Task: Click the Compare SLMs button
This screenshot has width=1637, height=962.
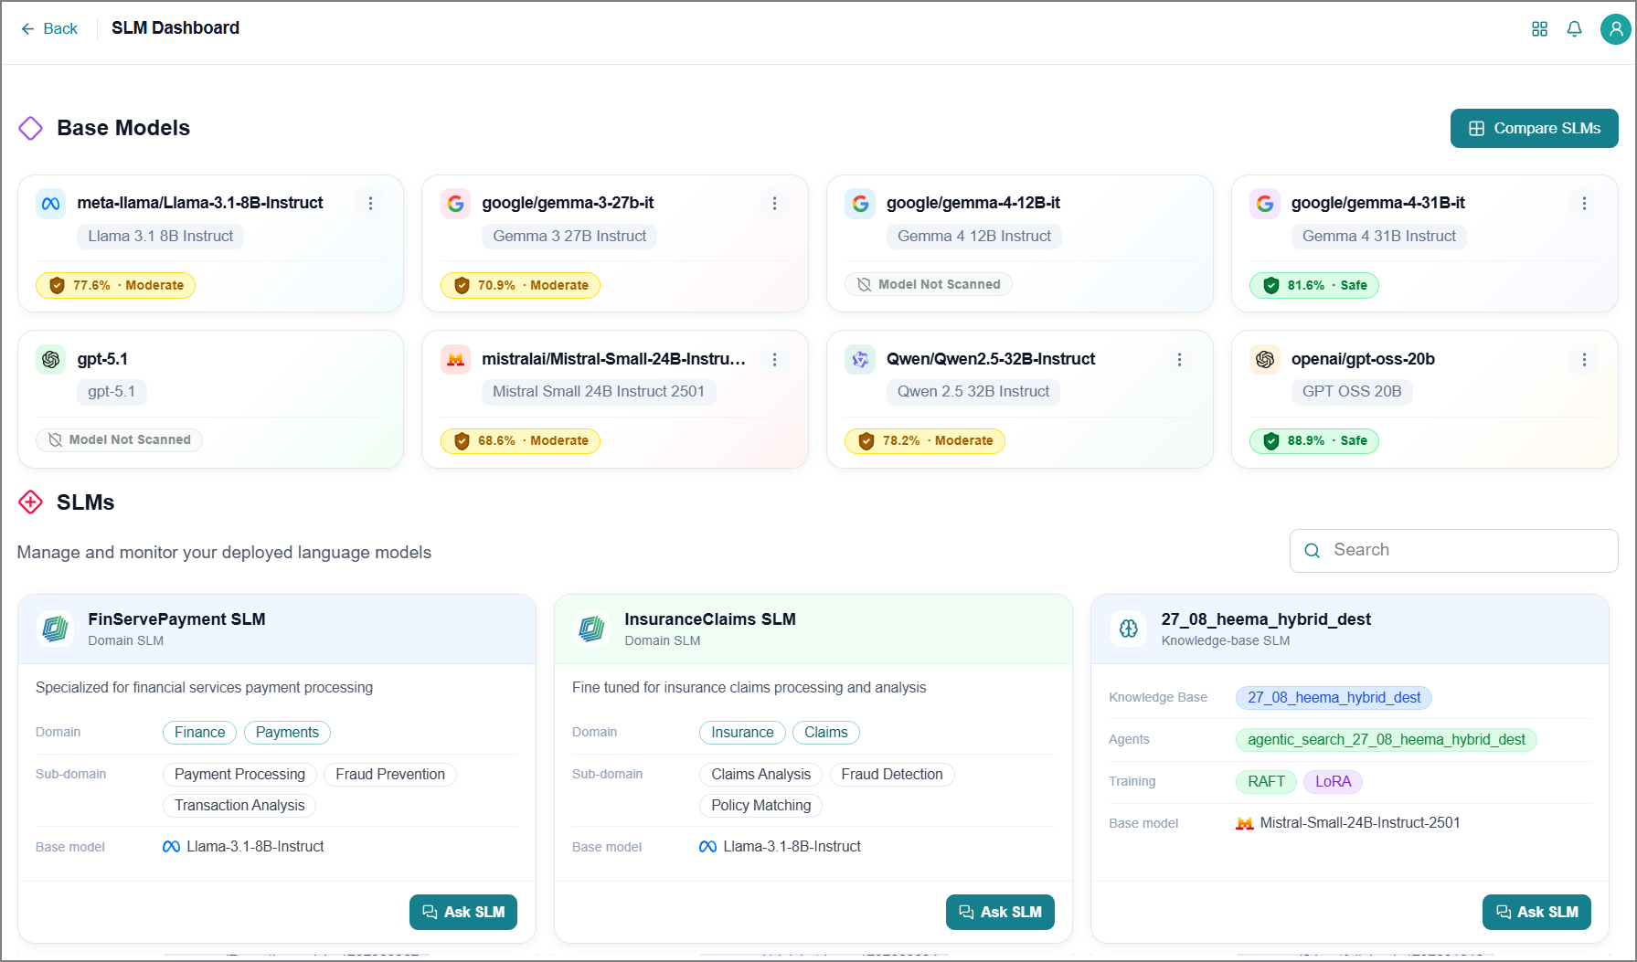Action: point(1534,129)
